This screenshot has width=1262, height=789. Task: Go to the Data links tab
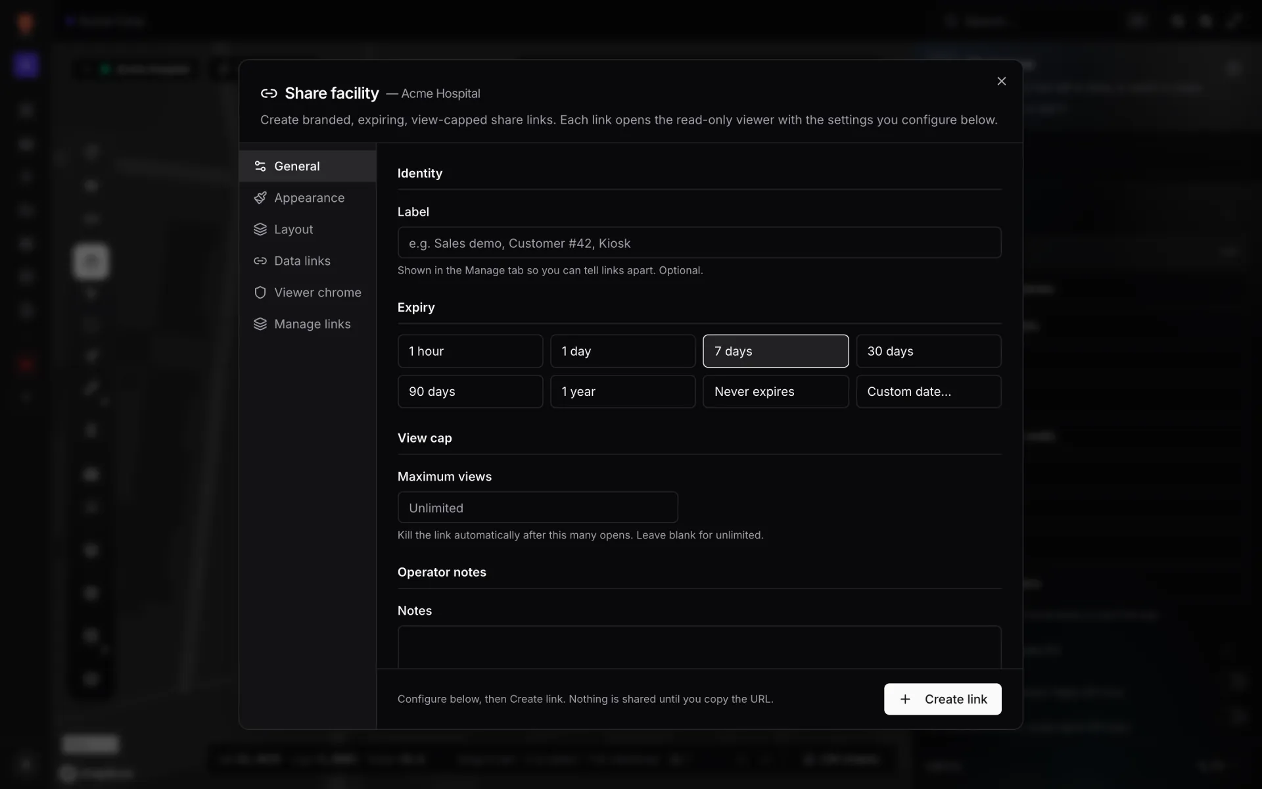click(308, 261)
